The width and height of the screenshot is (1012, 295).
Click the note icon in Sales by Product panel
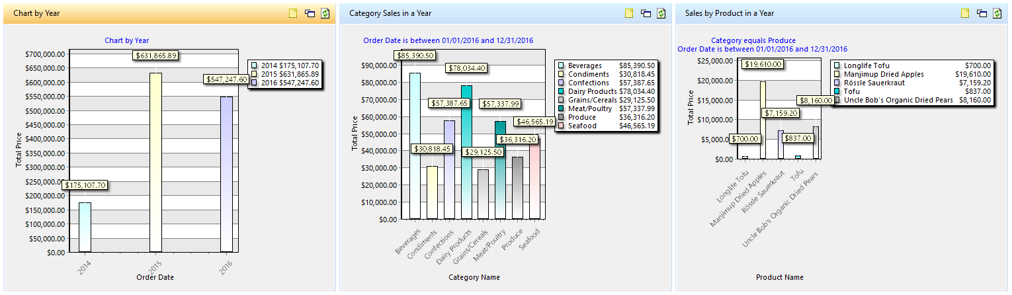(965, 13)
